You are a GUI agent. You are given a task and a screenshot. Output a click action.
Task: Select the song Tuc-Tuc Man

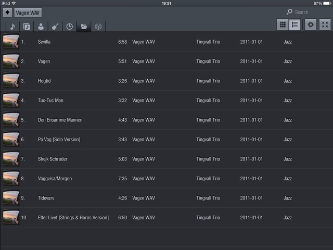(x=50, y=101)
